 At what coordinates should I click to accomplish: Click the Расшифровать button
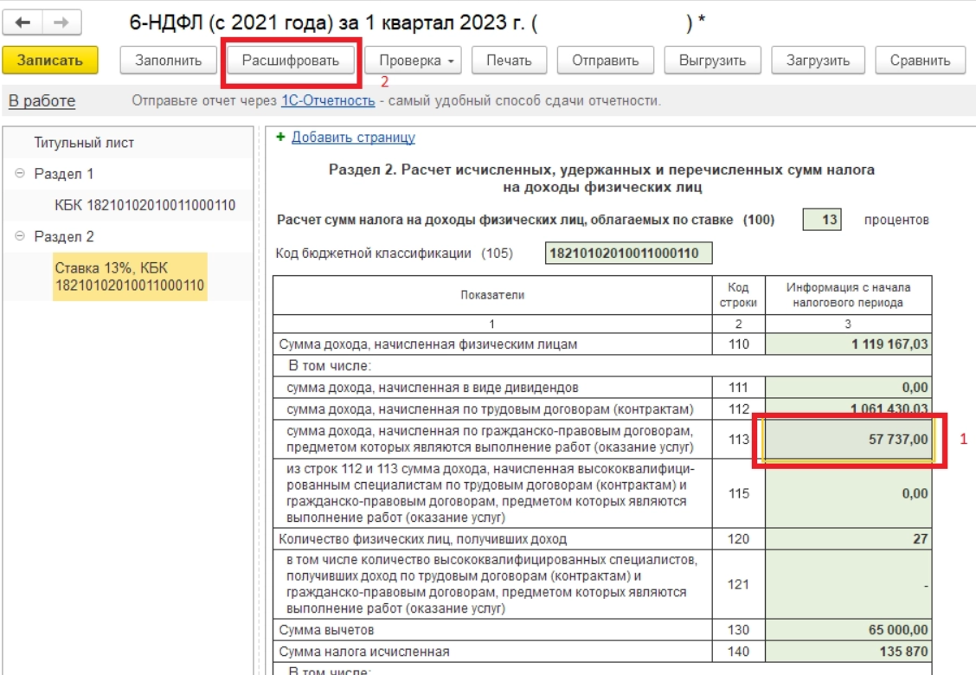(x=292, y=61)
